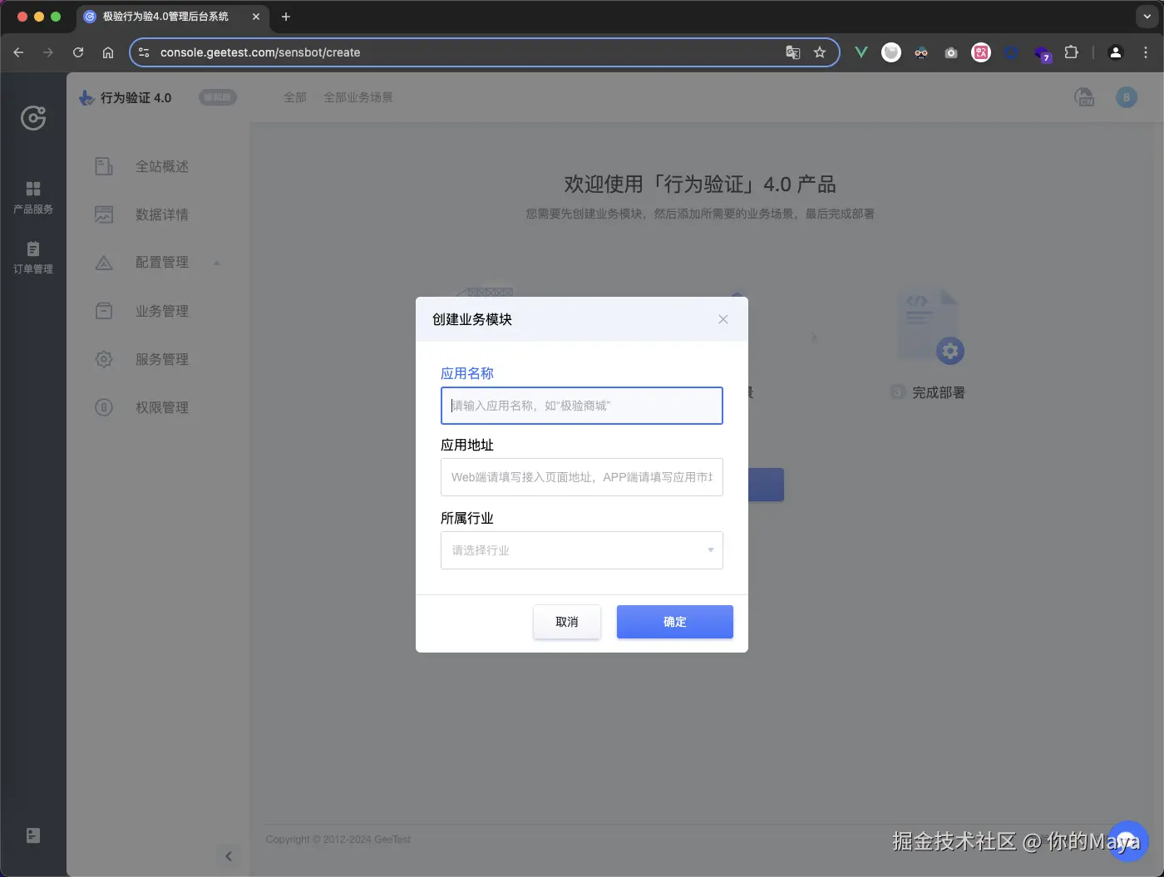Viewport: 1164px width, 877px height.
Task: Click the 确定 button
Action: point(675,622)
